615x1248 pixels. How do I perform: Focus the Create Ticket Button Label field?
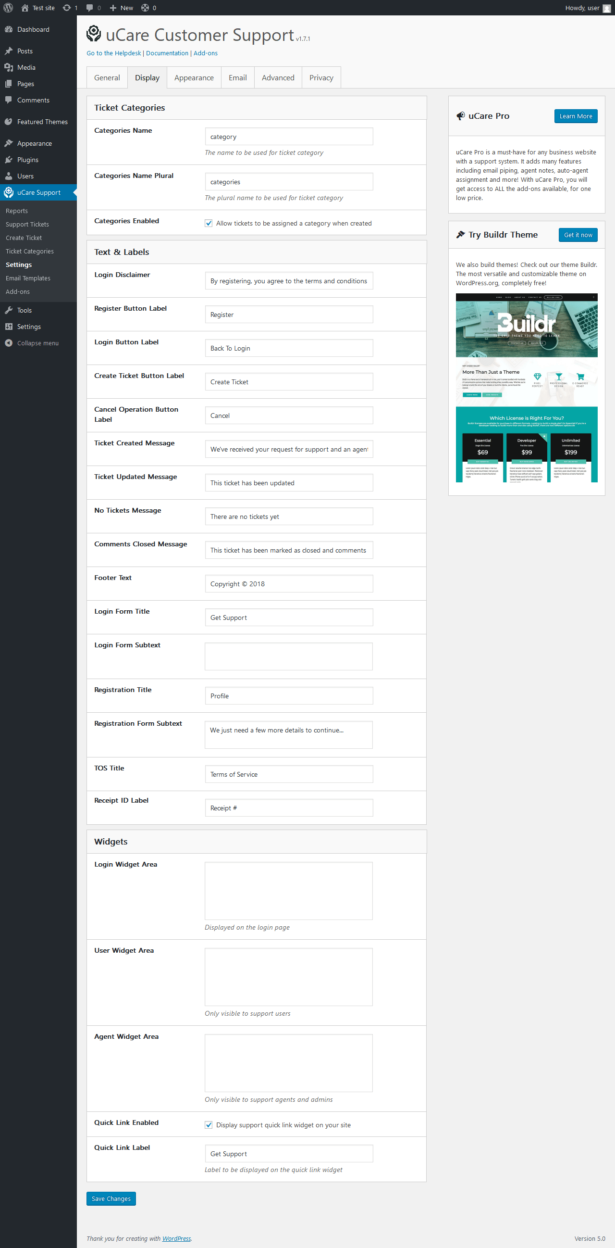click(289, 382)
